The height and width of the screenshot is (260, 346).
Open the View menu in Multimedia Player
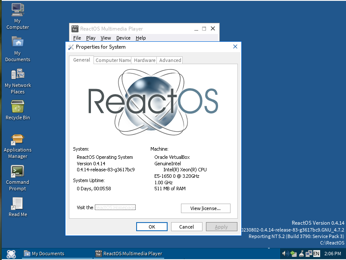coord(106,38)
